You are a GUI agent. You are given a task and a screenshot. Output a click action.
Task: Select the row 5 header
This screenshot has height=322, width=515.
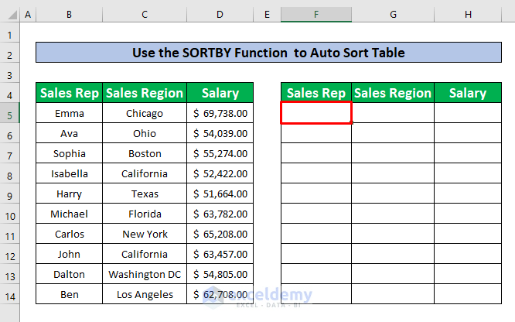pos(10,114)
